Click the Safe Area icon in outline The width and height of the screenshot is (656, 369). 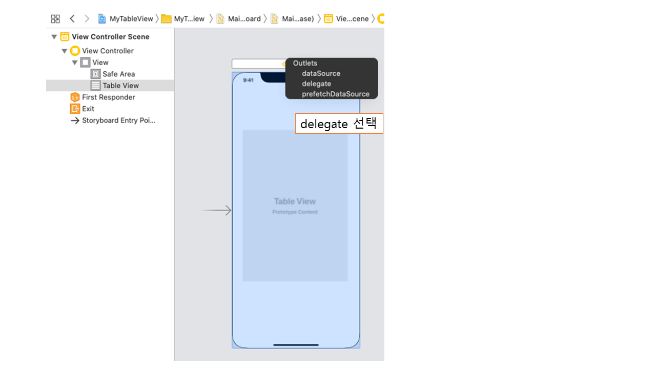click(95, 74)
